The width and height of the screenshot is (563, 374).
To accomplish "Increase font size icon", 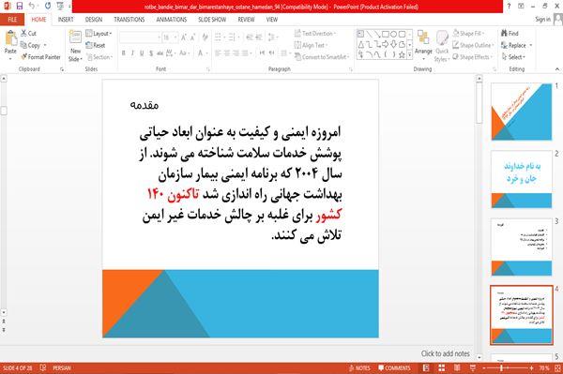I will 184,37.
